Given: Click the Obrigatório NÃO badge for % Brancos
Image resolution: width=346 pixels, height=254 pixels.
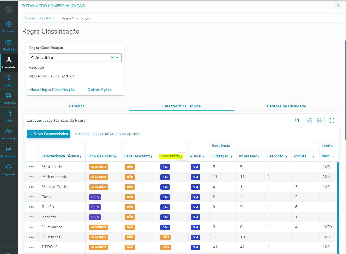Looking at the screenshot, I should (166, 237).
